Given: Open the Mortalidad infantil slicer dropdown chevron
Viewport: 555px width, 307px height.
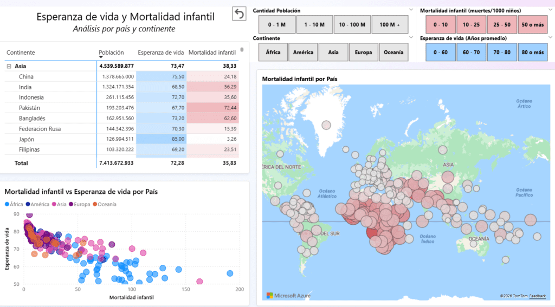Looking at the screenshot, I should click(550, 9).
